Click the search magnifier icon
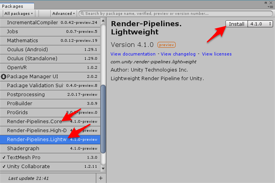The width and height of the screenshot is (275, 183). pyautogui.click(x=82, y=13)
